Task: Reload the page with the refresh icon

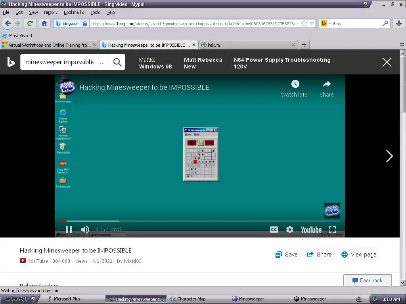Action: click(x=30, y=23)
